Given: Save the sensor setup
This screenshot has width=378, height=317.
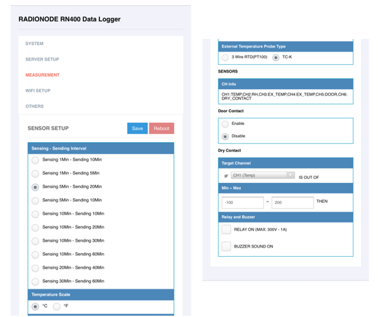Looking at the screenshot, I should [138, 128].
